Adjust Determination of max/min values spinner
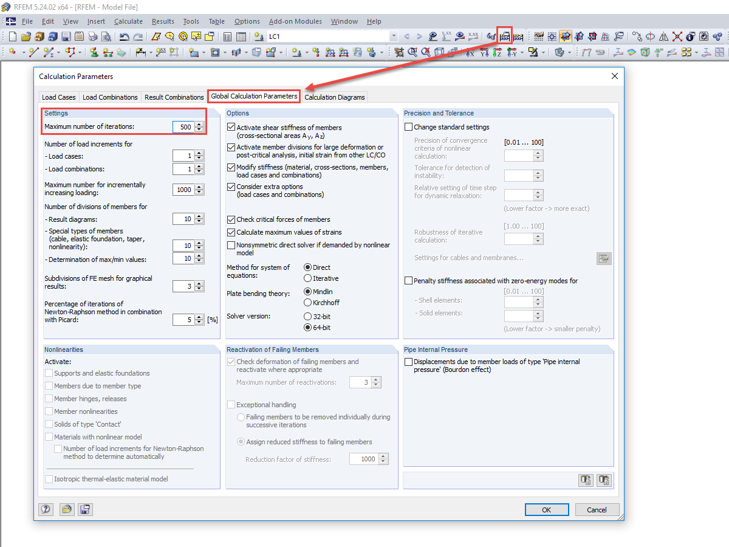The width and height of the screenshot is (729, 547). (199, 259)
